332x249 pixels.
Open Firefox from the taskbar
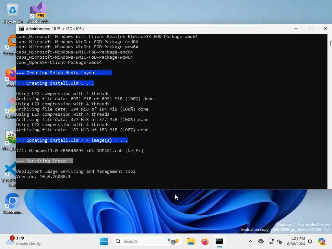point(205,241)
